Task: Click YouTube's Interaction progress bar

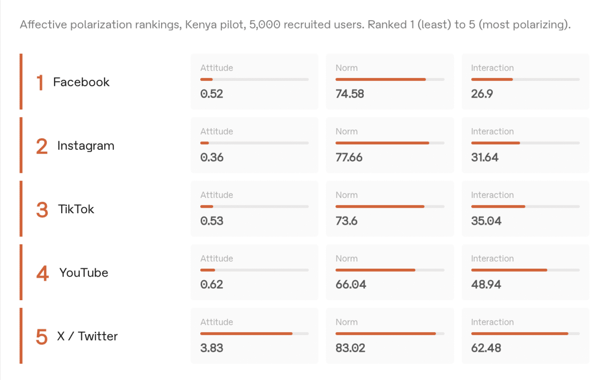Action: (525, 270)
